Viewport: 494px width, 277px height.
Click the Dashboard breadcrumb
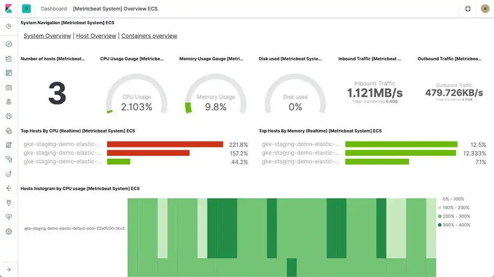[54, 9]
